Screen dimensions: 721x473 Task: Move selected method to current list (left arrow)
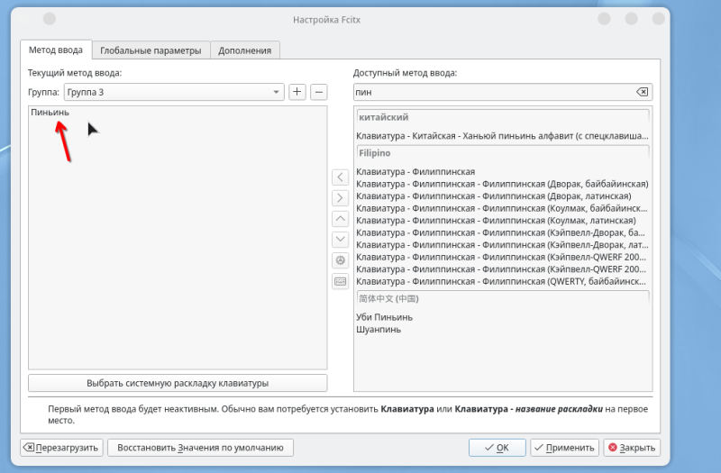pos(340,177)
